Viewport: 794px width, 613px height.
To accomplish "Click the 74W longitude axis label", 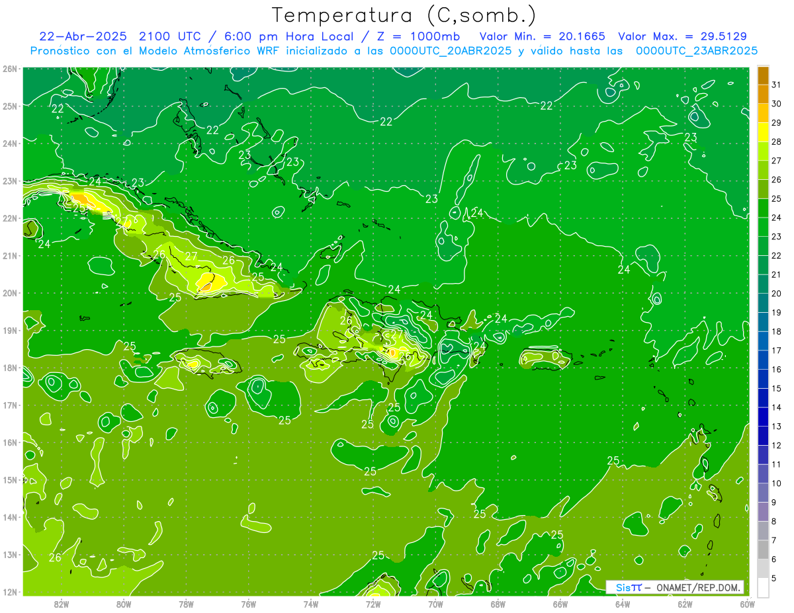I will (311, 604).
